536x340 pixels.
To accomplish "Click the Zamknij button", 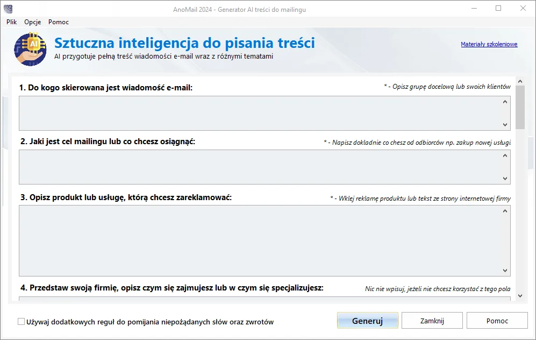I will [432, 321].
